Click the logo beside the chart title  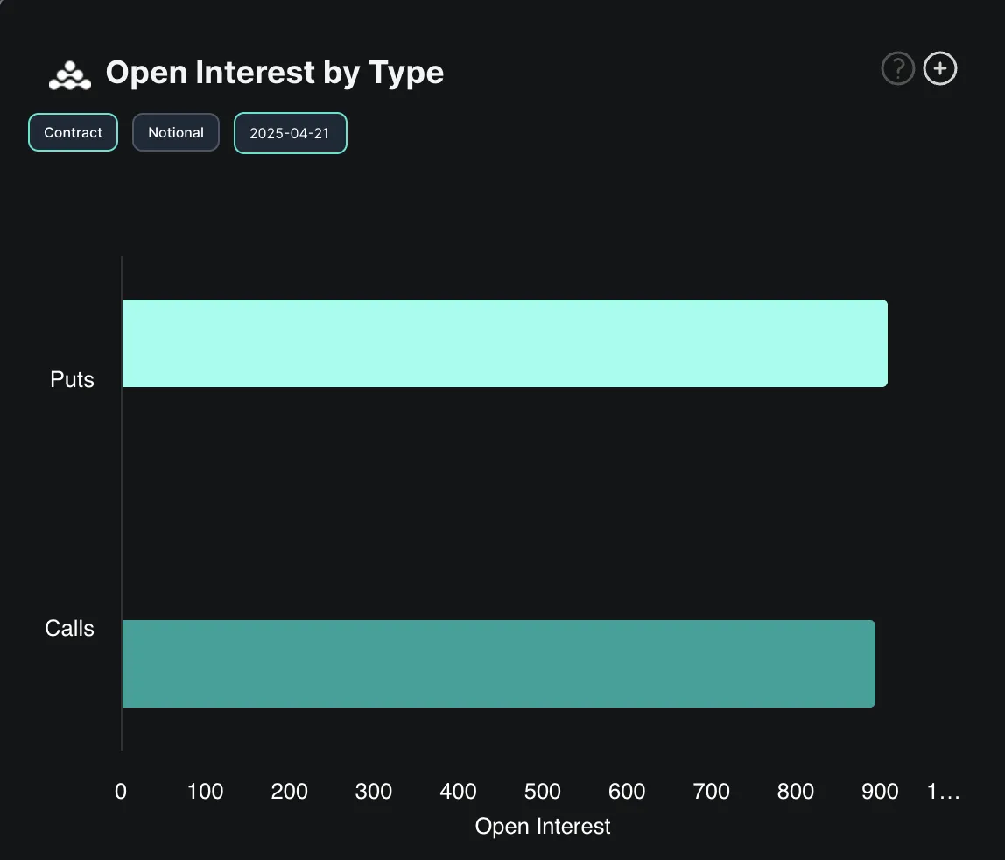pyautogui.click(x=70, y=76)
